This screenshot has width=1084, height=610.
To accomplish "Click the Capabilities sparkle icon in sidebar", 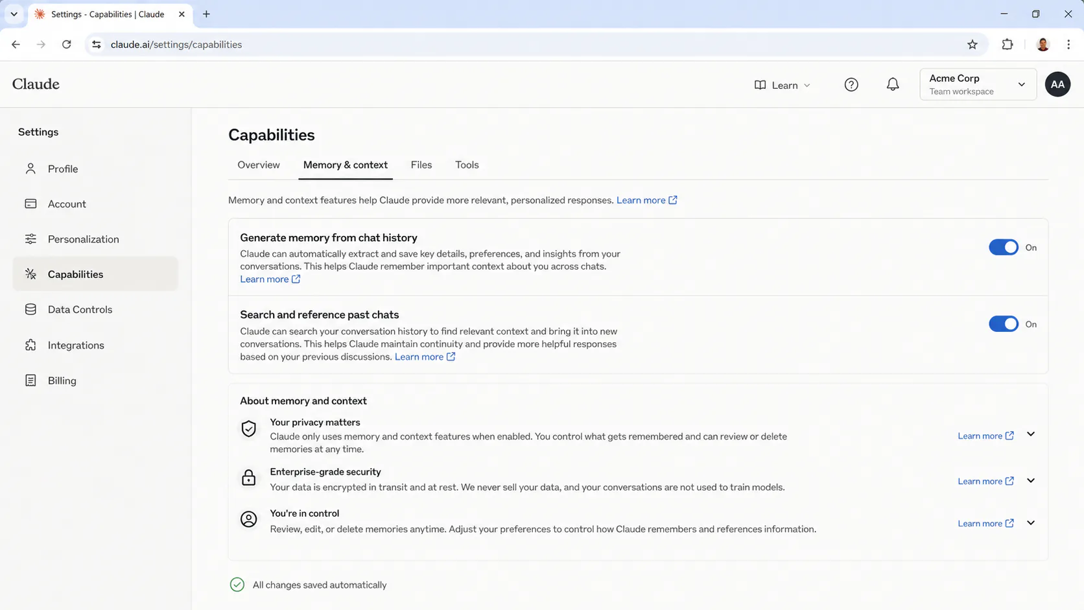I will point(30,274).
